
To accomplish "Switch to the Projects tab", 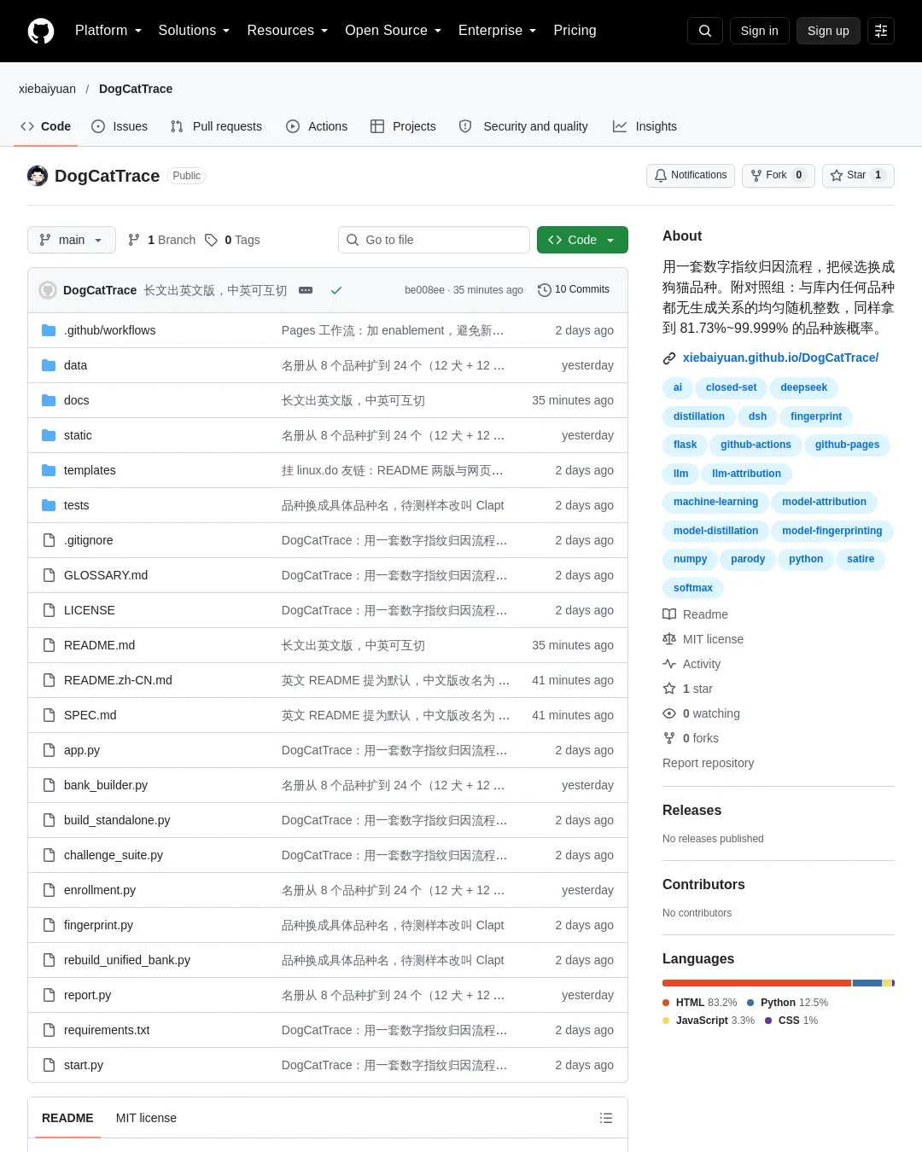I will [403, 126].
